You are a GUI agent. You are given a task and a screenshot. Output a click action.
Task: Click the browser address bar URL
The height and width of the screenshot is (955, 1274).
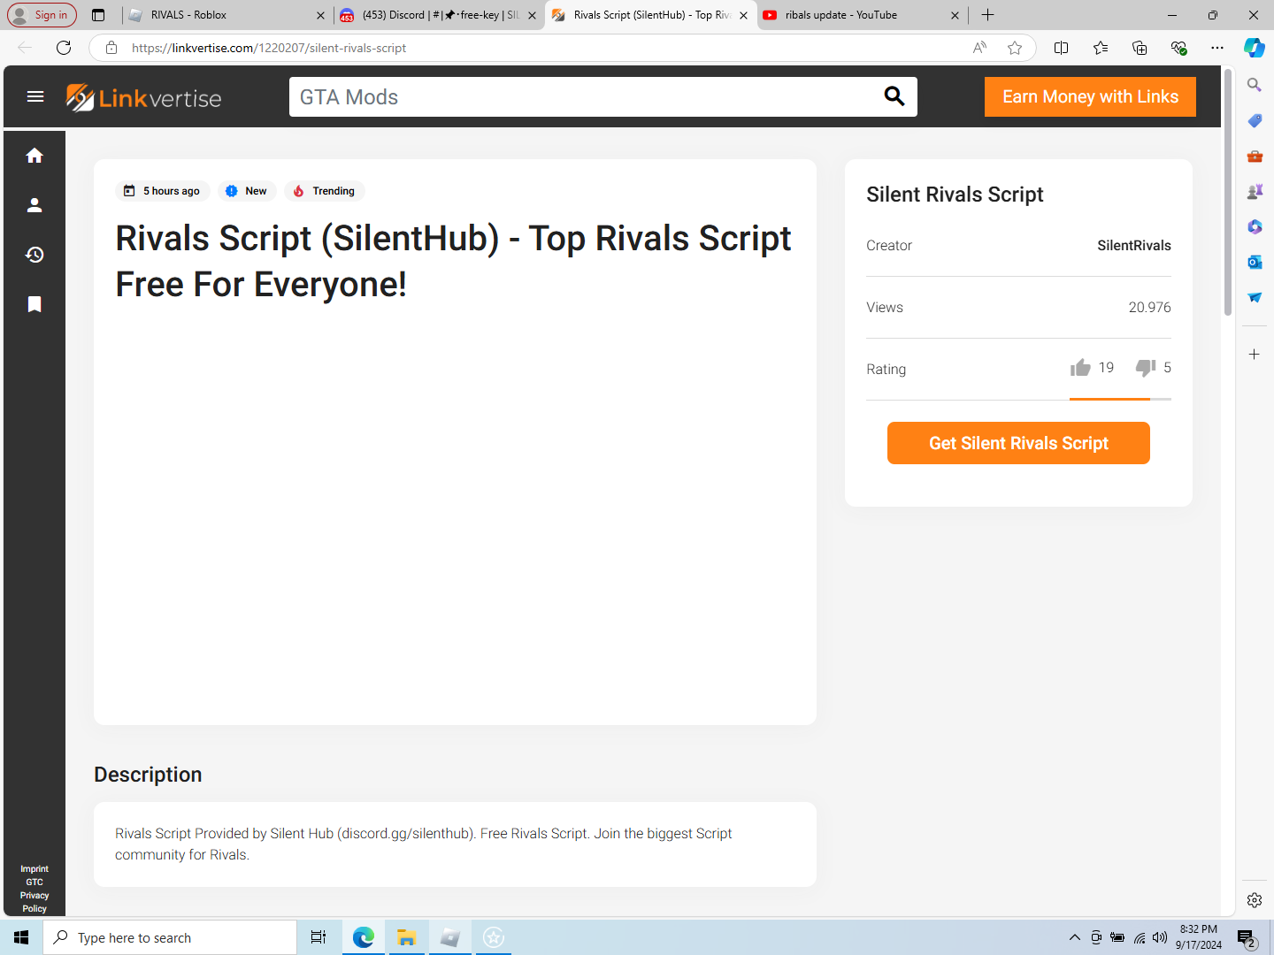click(x=269, y=48)
